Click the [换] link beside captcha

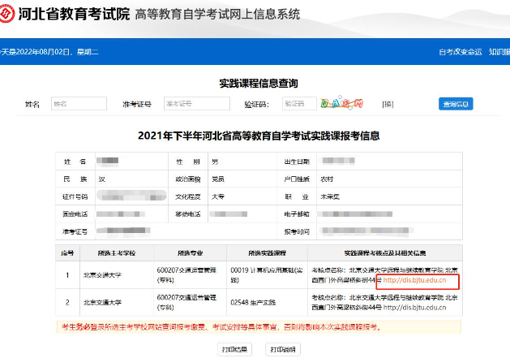tap(388, 104)
